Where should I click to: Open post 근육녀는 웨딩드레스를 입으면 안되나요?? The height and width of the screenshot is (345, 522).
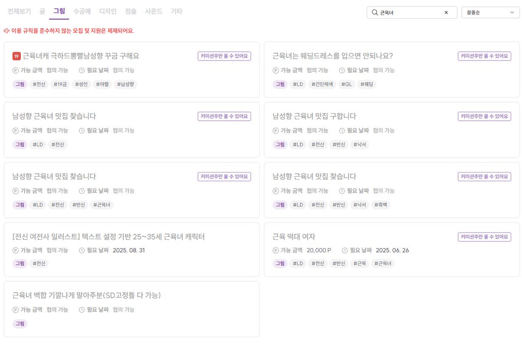tap(333, 56)
